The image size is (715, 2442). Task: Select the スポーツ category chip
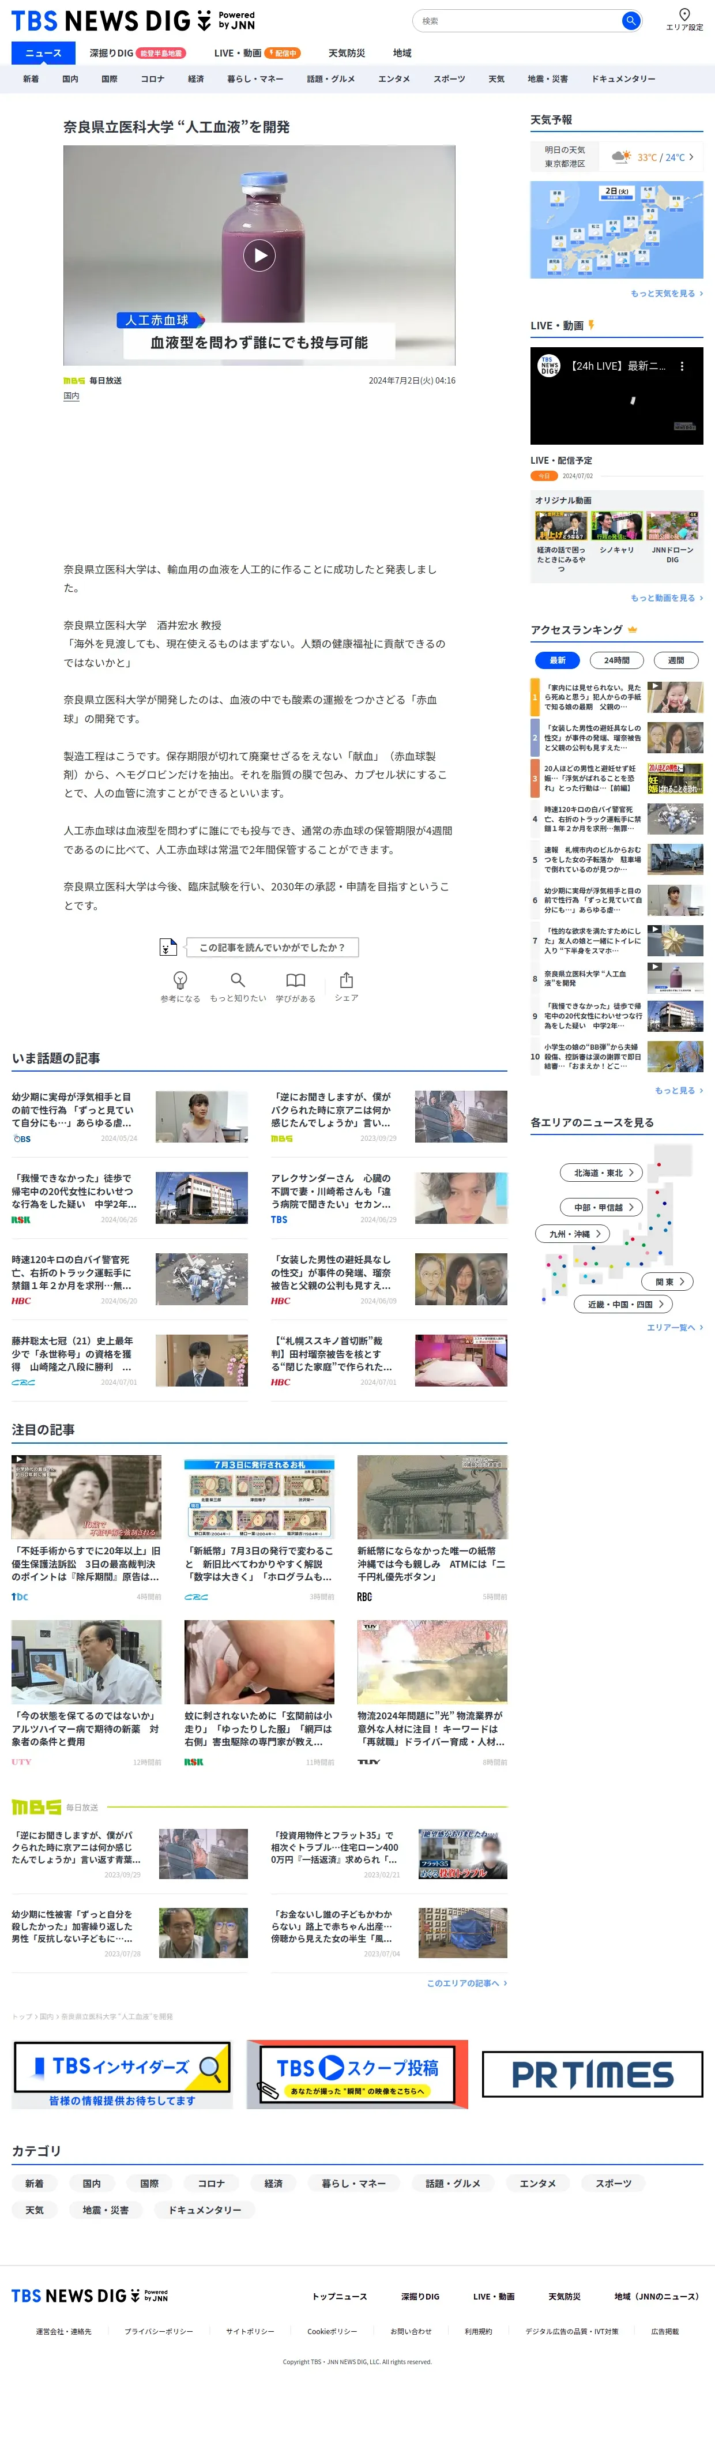tap(614, 2183)
